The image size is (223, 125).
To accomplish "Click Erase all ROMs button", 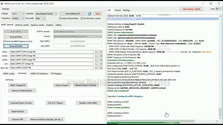I will point(16,46).
